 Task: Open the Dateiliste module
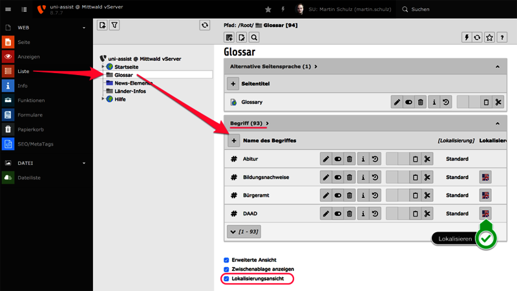pyautogui.click(x=29, y=177)
